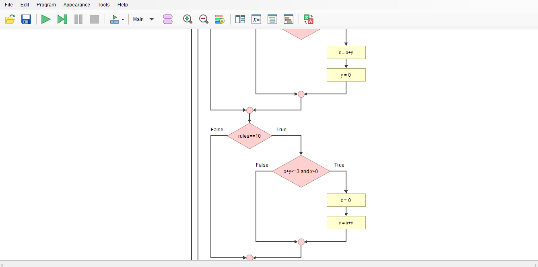Select the x = x+y assignment box
The width and height of the screenshot is (538, 267).
[x=346, y=53]
